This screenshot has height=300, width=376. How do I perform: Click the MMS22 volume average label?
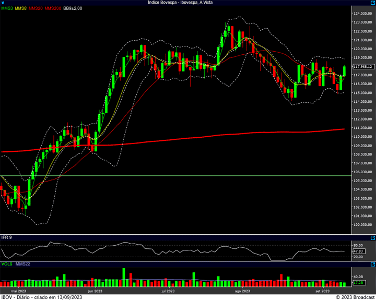pos(23,264)
